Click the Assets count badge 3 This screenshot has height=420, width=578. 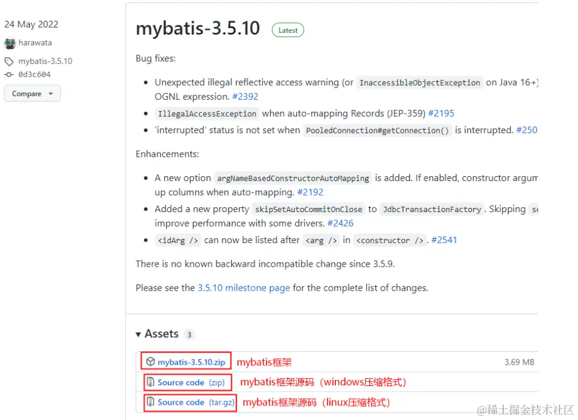click(189, 334)
